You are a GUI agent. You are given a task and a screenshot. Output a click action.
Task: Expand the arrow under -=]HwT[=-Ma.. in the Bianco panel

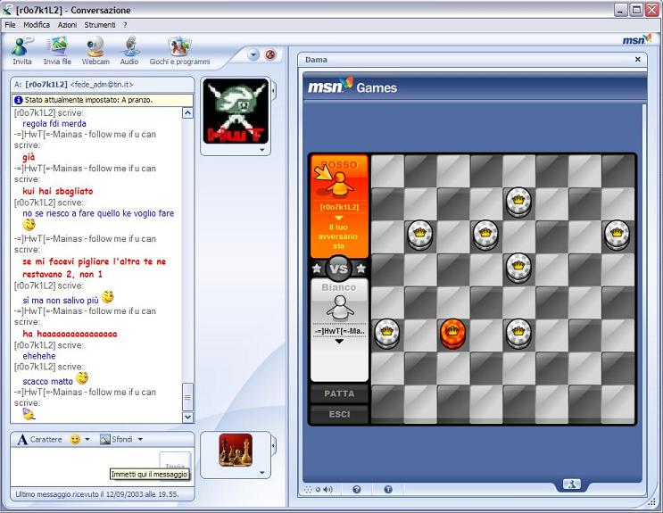[x=339, y=342]
